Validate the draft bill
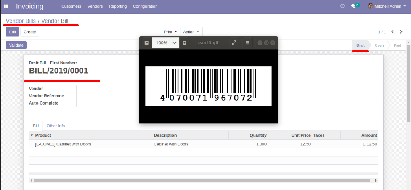This screenshot has width=411, height=190. click(x=16, y=45)
